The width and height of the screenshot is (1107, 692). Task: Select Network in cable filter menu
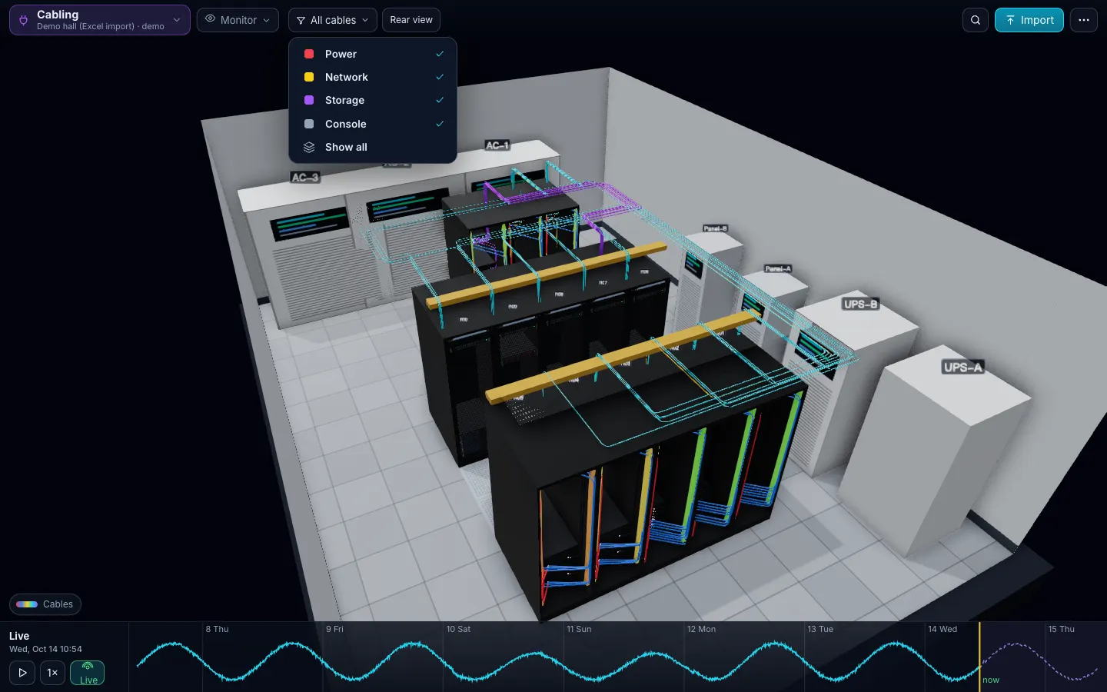(x=373, y=77)
